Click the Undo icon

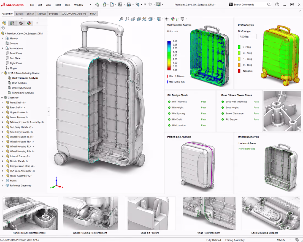[137, 4]
